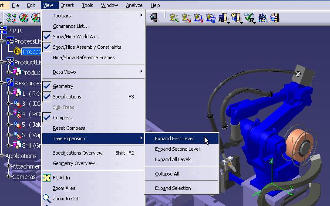
Task: Click the icon beside resource '3. ( JIG'
Action: [17, 103]
